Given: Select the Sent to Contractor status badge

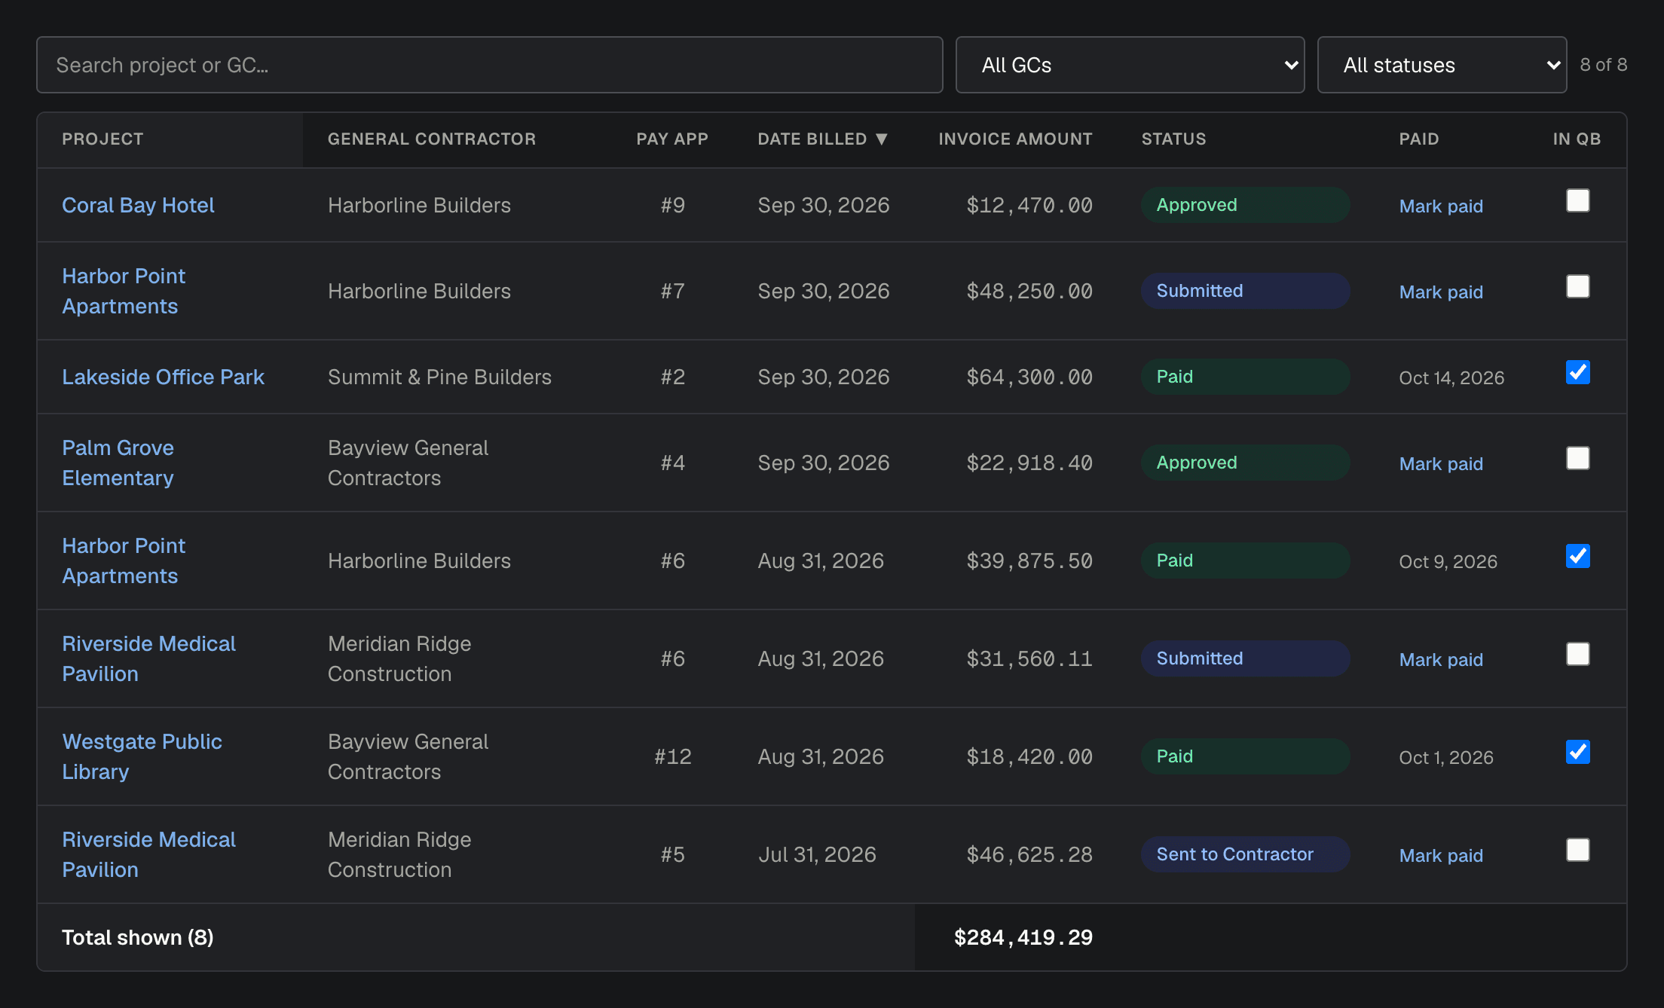Looking at the screenshot, I should (x=1245, y=854).
